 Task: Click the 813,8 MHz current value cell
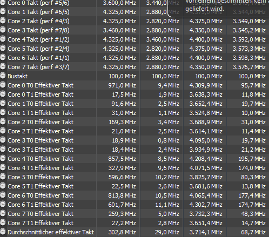[122, 195]
